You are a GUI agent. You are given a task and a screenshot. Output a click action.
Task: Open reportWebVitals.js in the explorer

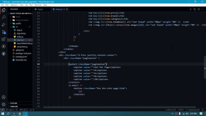tap(24, 43)
